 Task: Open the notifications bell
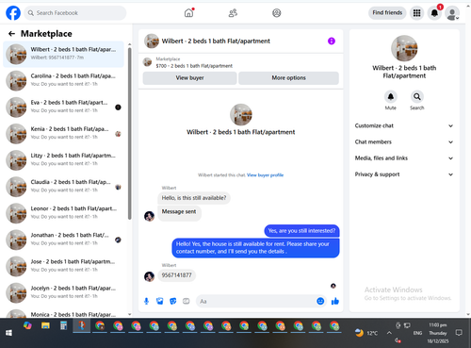pos(434,13)
